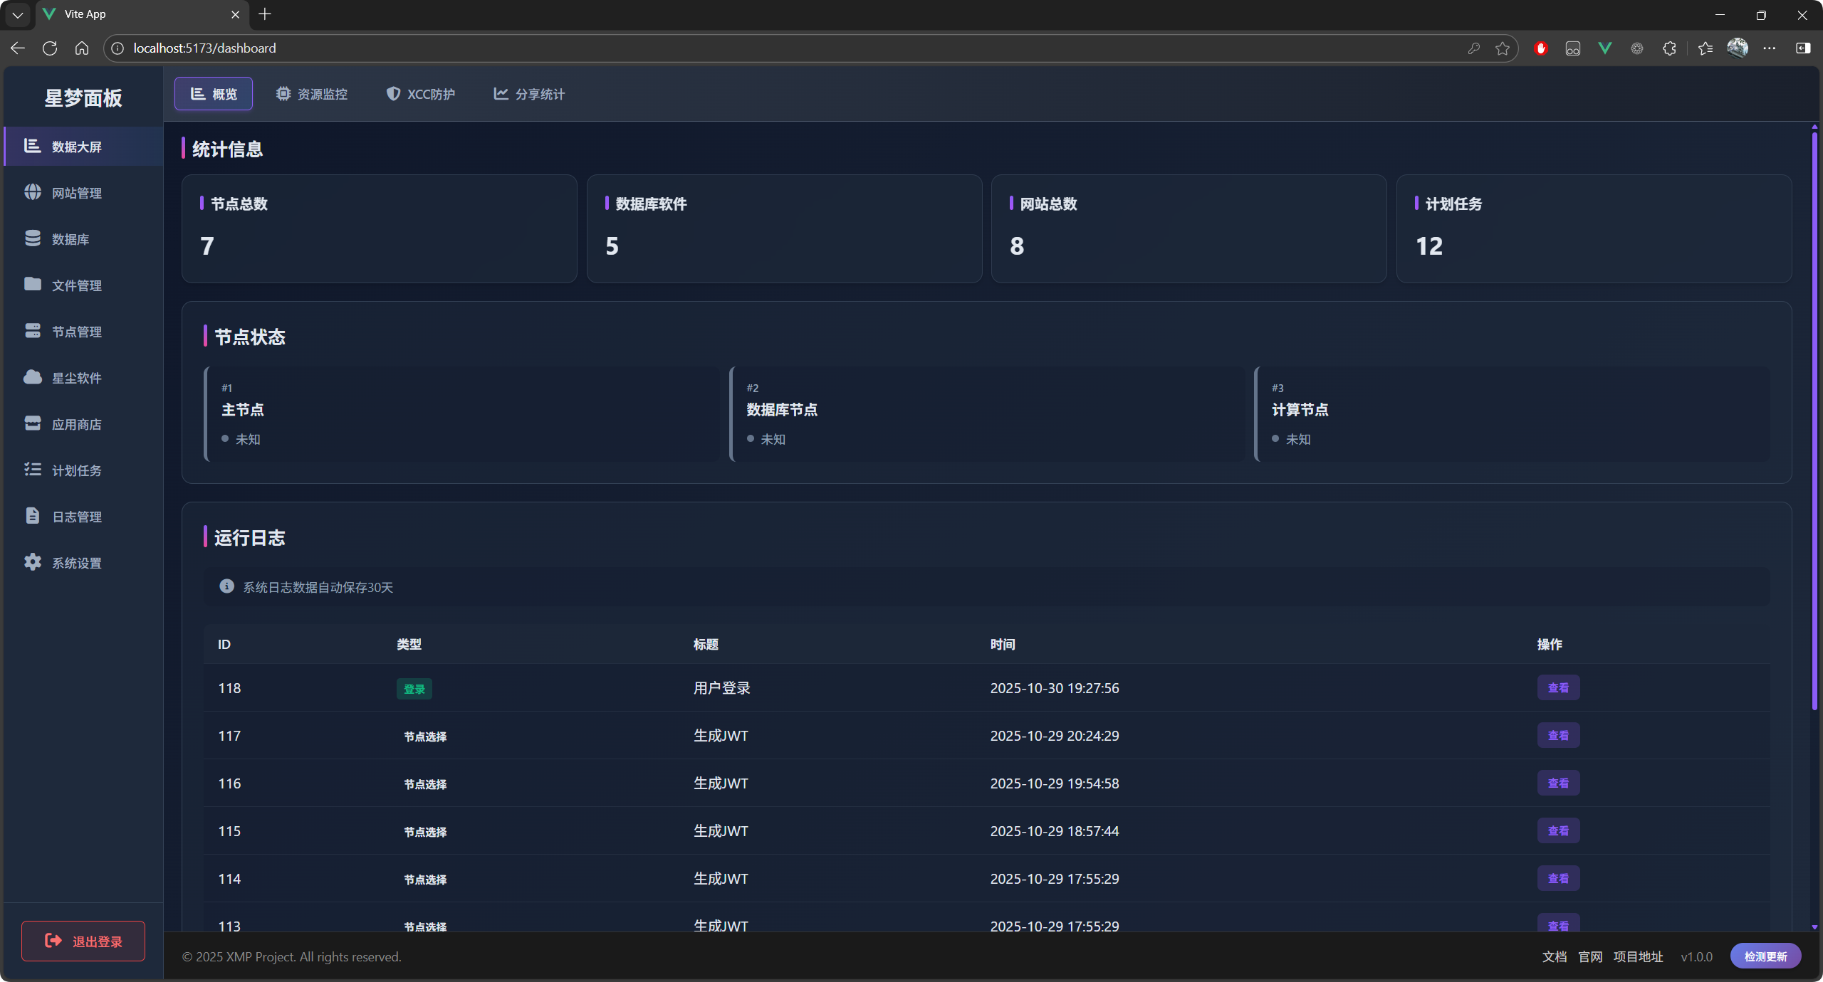Click the 检测更新 button in footer
Screen dimensions: 1823x982
1765,956
